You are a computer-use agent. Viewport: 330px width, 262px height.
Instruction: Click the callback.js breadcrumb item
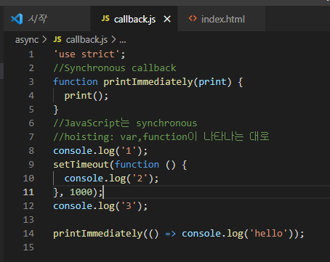pos(86,39)
